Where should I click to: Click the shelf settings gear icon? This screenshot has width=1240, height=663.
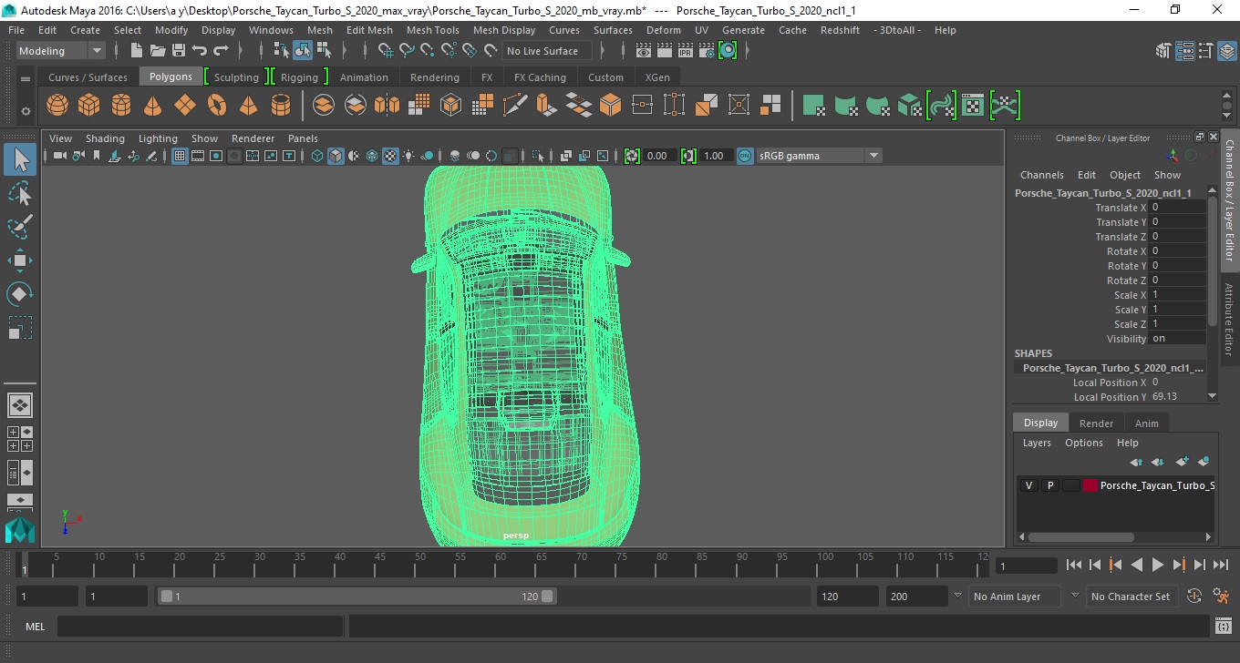(x=26, y=111)
